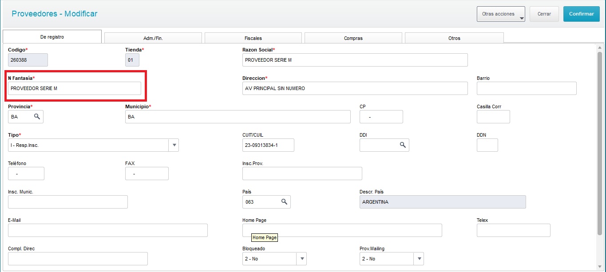Click the FAX input field
The image size is (606, 272).
(x=147, y=173)
